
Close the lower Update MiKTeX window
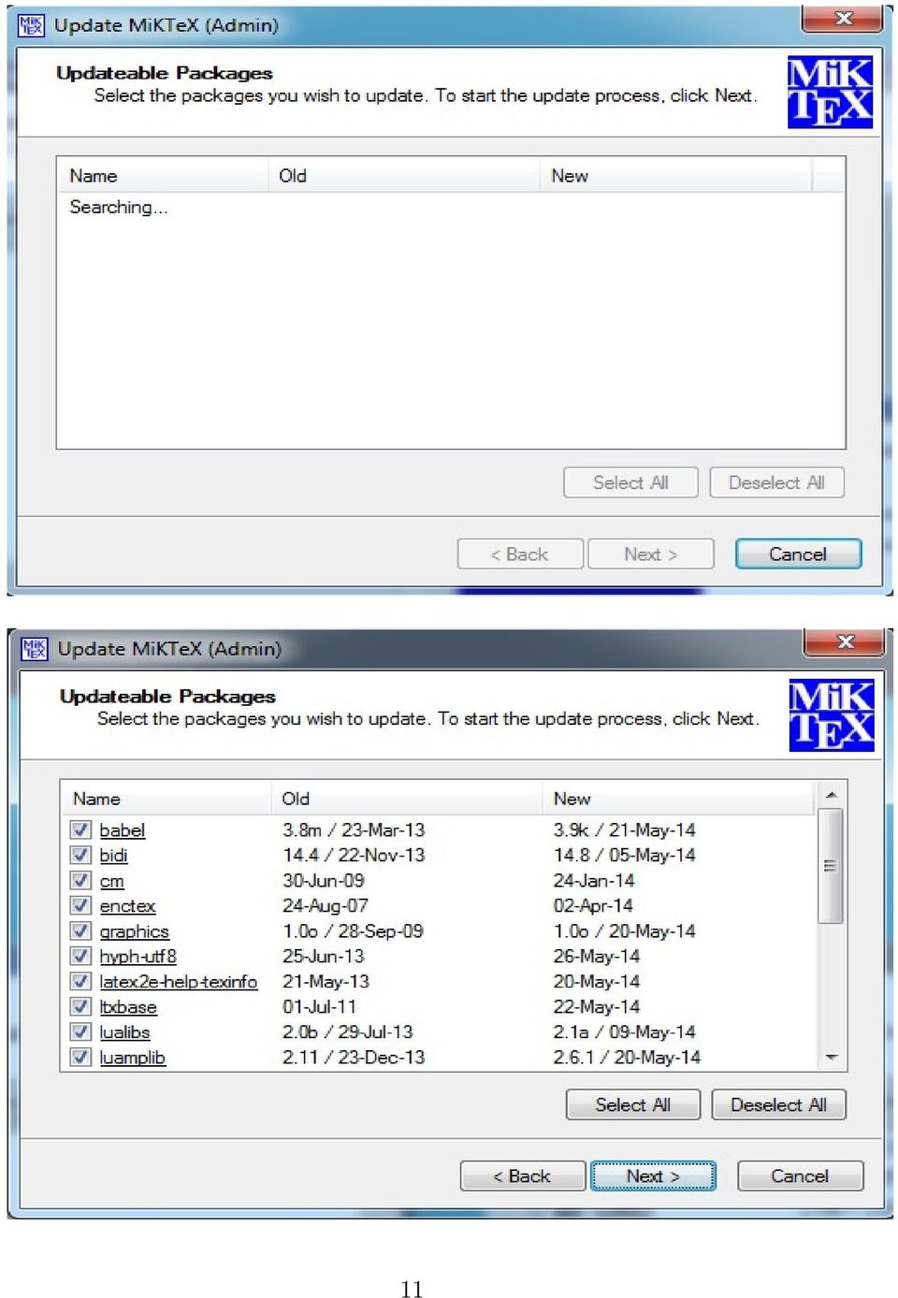tap(845, 642)
